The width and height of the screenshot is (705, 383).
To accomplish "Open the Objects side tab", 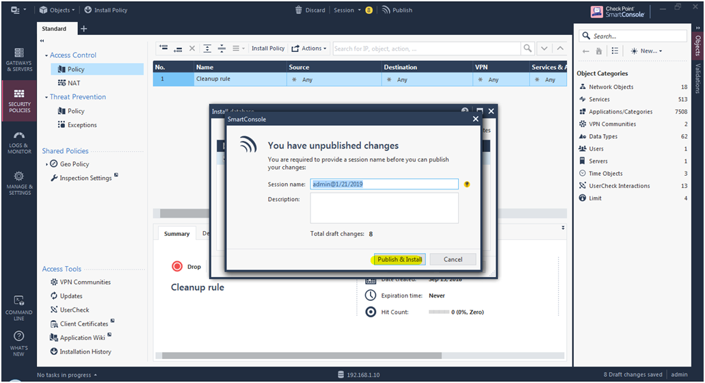I will [697, 45].
